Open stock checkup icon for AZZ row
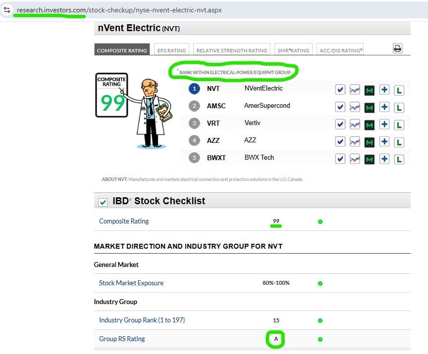Screen dimensions: 428x354 [340, 141]
